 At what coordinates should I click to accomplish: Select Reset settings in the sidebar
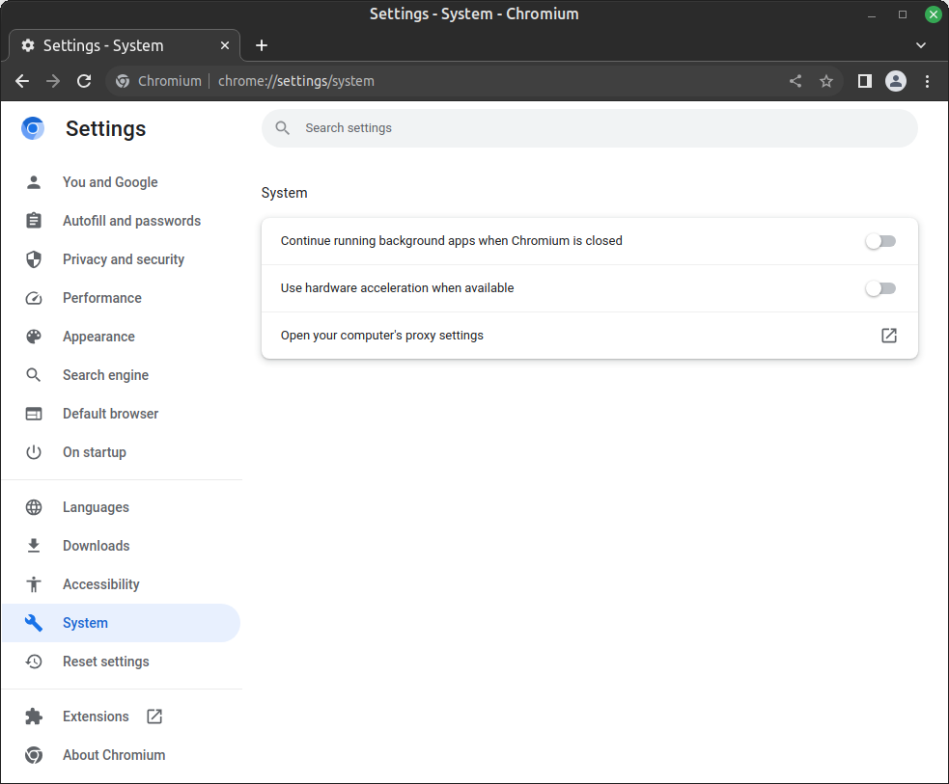pyautogui.click(x=106, y=662)
